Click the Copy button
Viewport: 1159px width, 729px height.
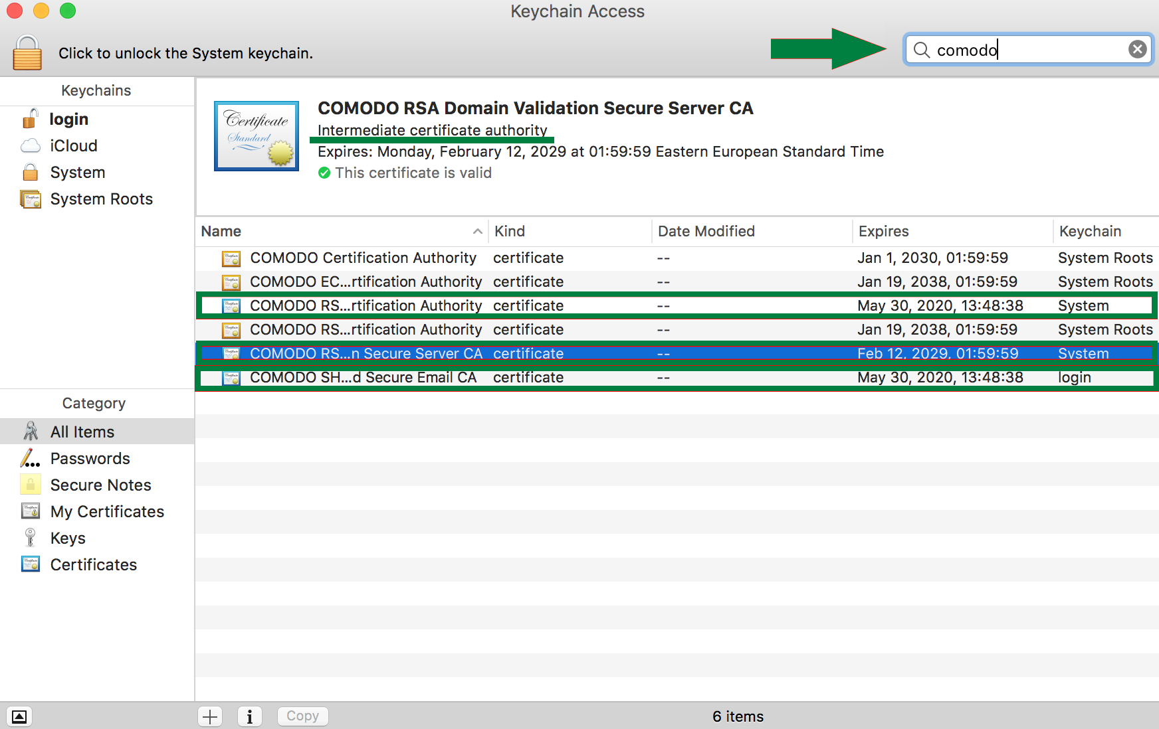click(x=303, y=716)
